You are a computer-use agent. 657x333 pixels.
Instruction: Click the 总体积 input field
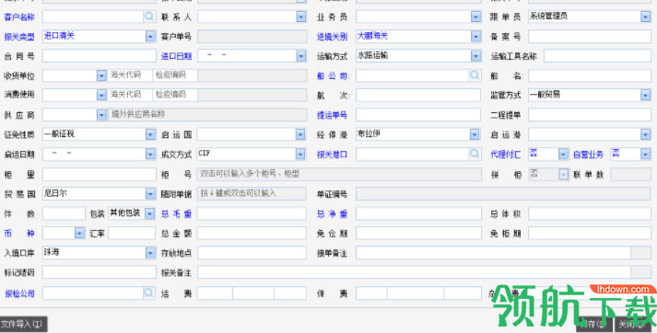(590, 213)
